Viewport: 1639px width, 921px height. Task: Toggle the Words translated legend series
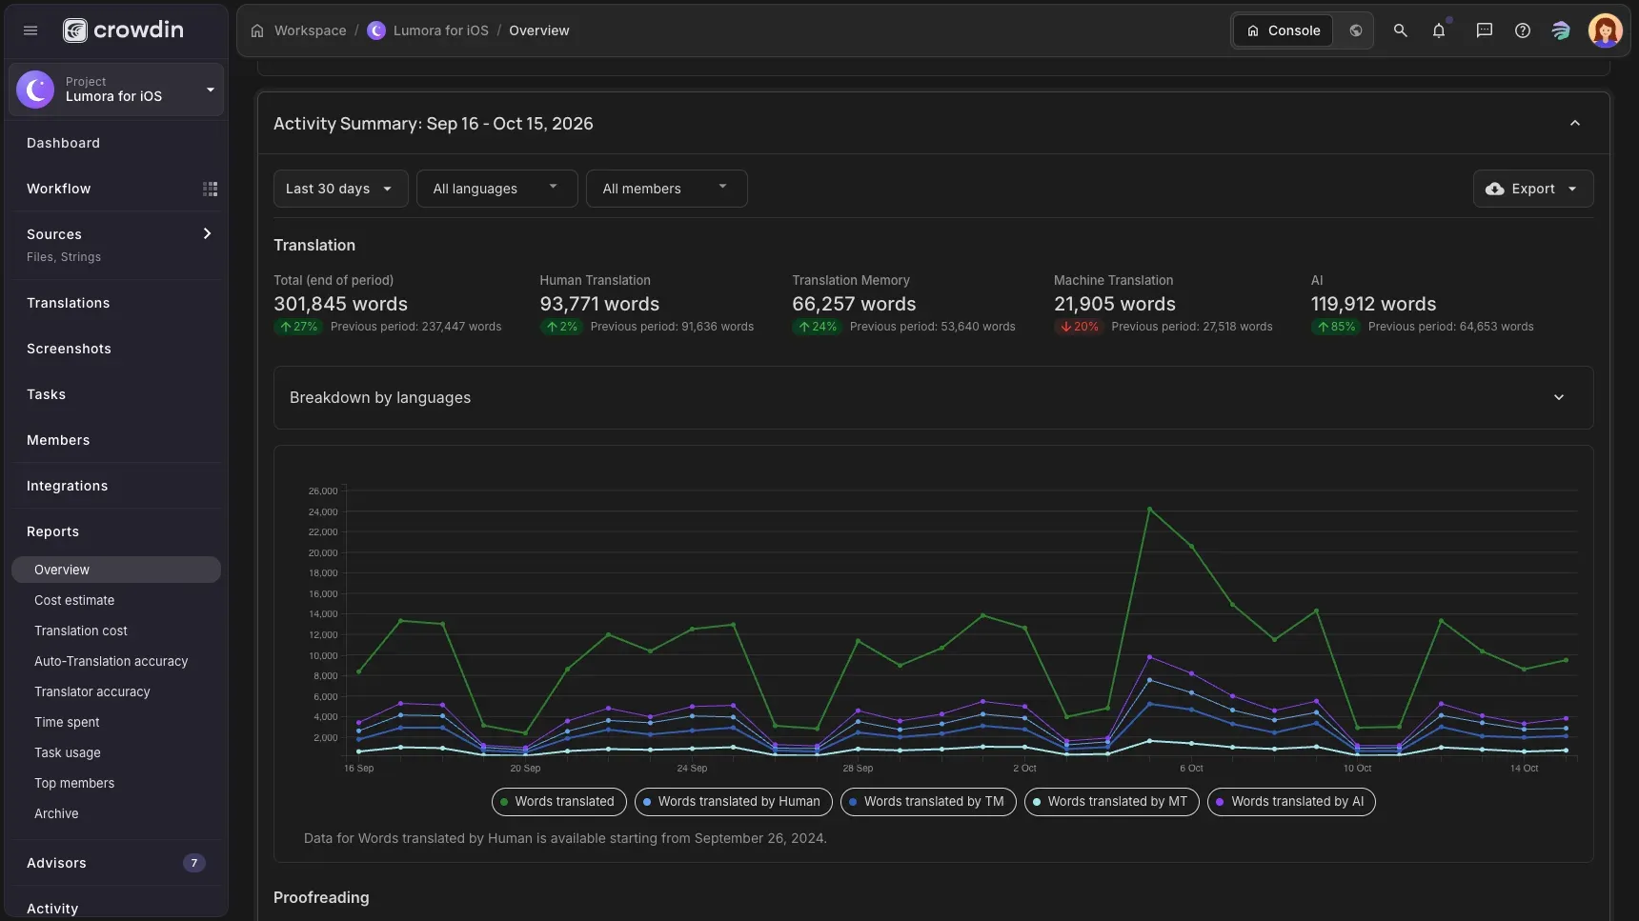pyautogui.click(x=558, y=802)
